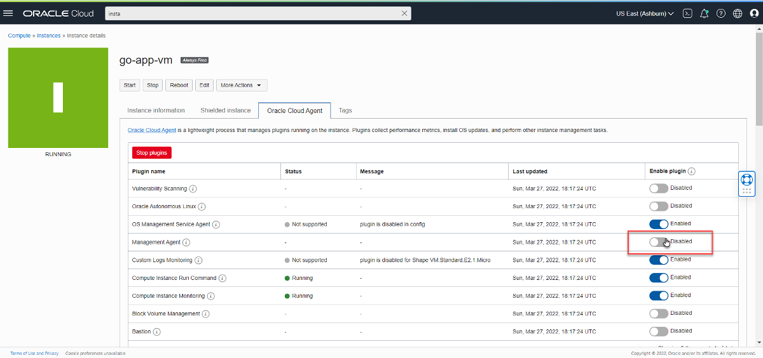The height and width of the screenshot is (358, 763).
Task: Enable the Block Volume Management toggle
Action: (659, 313)
